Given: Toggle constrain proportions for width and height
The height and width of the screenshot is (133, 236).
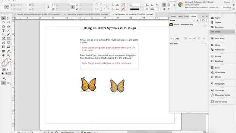Looking at the screenshot, I should point(48,7).
